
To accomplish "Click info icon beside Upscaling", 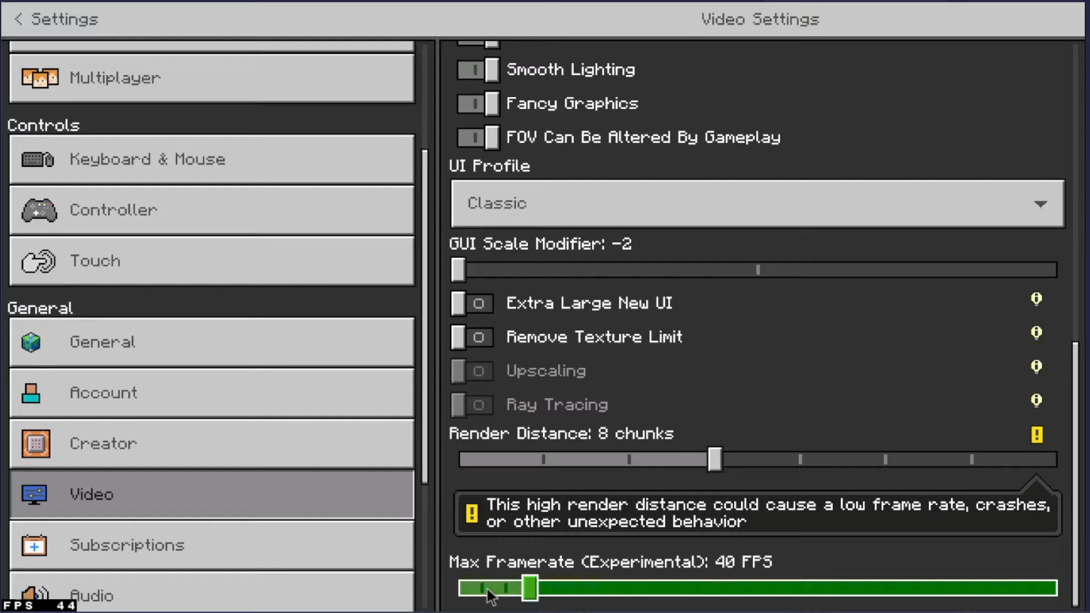I will (1037, 367).
